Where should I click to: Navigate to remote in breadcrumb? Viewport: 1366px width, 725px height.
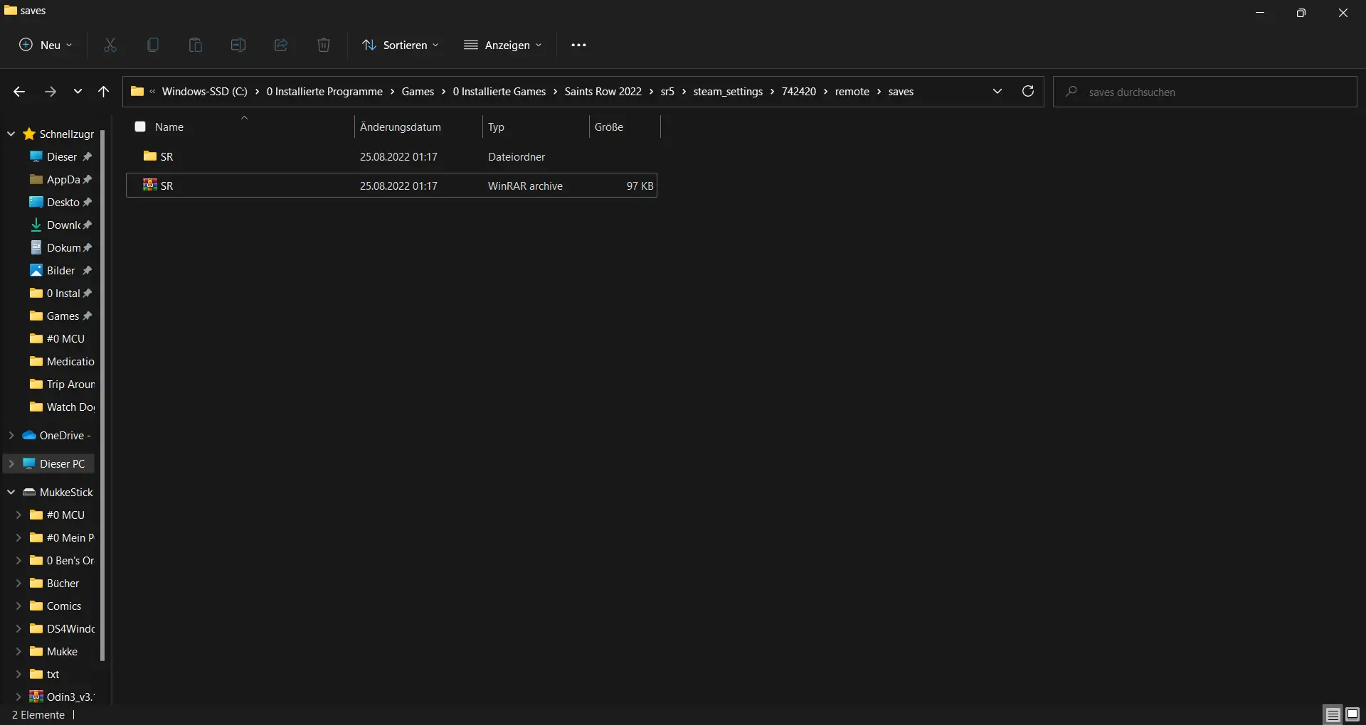852,92
